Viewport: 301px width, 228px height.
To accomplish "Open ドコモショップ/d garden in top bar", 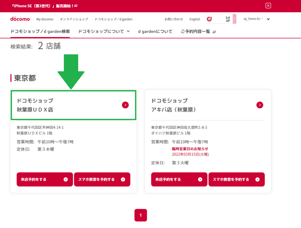I will pos(113,19).
